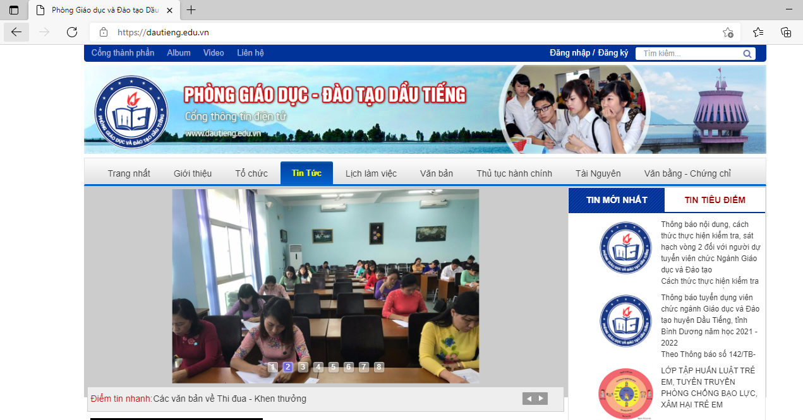The image size is (803, 420).
Task: Go to slide 7 of the slideshow
Action: point(364,367)
